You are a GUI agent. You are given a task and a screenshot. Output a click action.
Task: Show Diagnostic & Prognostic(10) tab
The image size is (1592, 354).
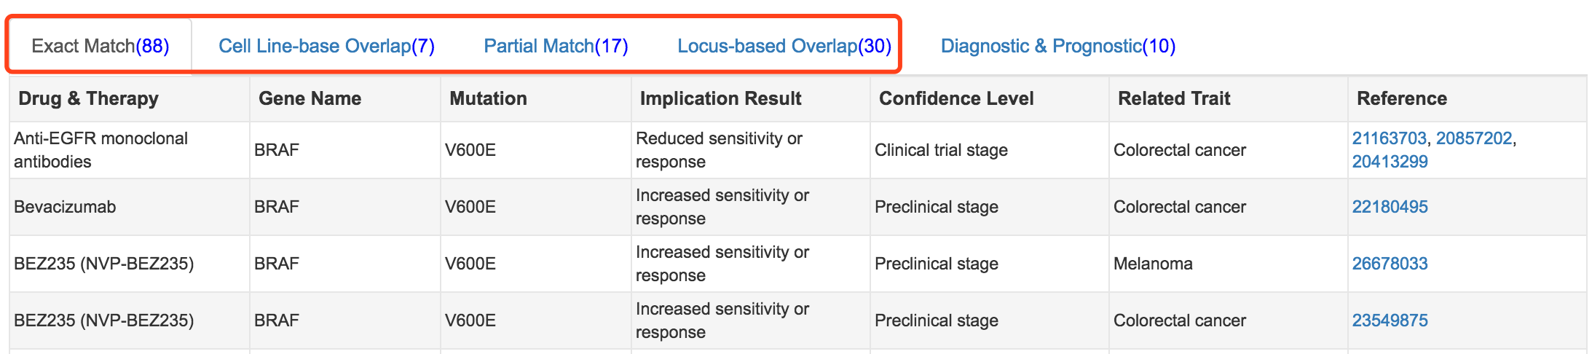[x=1058, y=46]
